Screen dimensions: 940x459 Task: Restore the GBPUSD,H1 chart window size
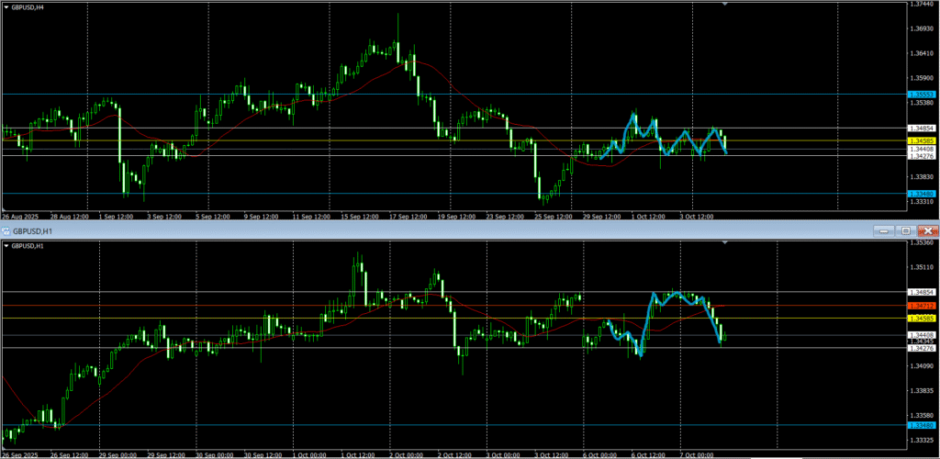tap(905, 231)
